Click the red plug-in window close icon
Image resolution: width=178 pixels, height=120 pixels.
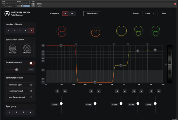click(x=175, y=4)
